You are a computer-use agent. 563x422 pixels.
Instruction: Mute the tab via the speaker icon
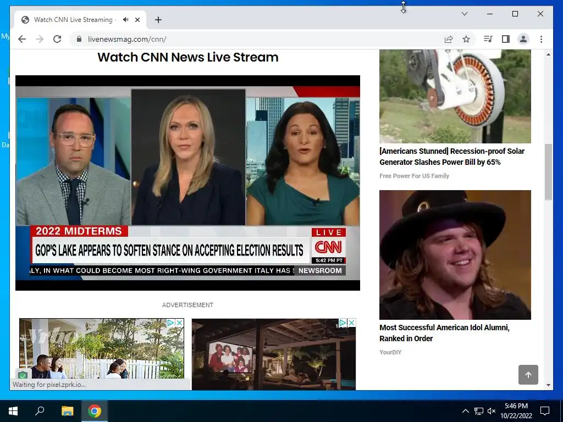coord(125,20)
